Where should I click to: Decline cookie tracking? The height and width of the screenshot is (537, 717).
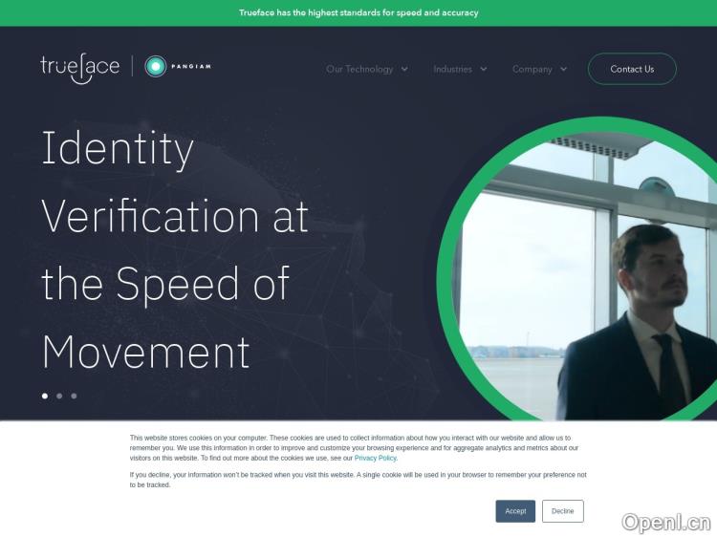tap(562, 511)
